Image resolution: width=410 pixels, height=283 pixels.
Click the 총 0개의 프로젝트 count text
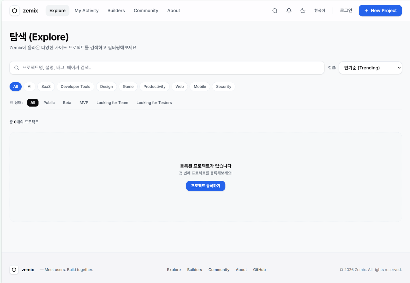tap(24, 122)
